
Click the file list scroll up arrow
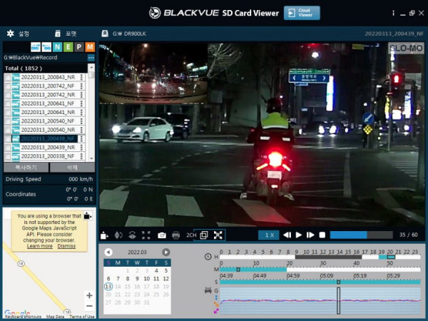point(91,67)
